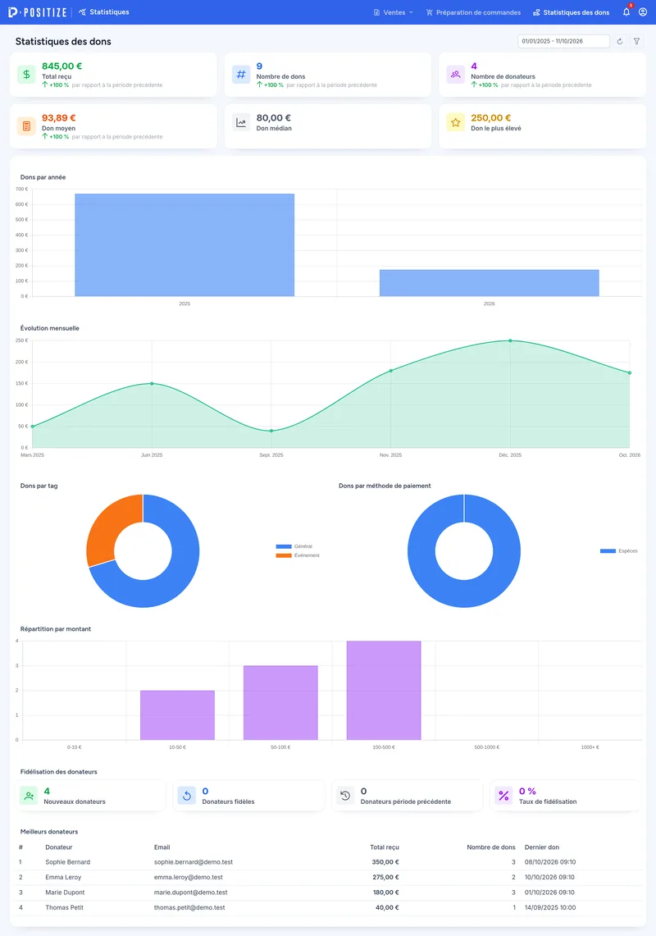Screen dimensions: 656x936
Task: Open the date range field
Action: [x=563, y=41]
